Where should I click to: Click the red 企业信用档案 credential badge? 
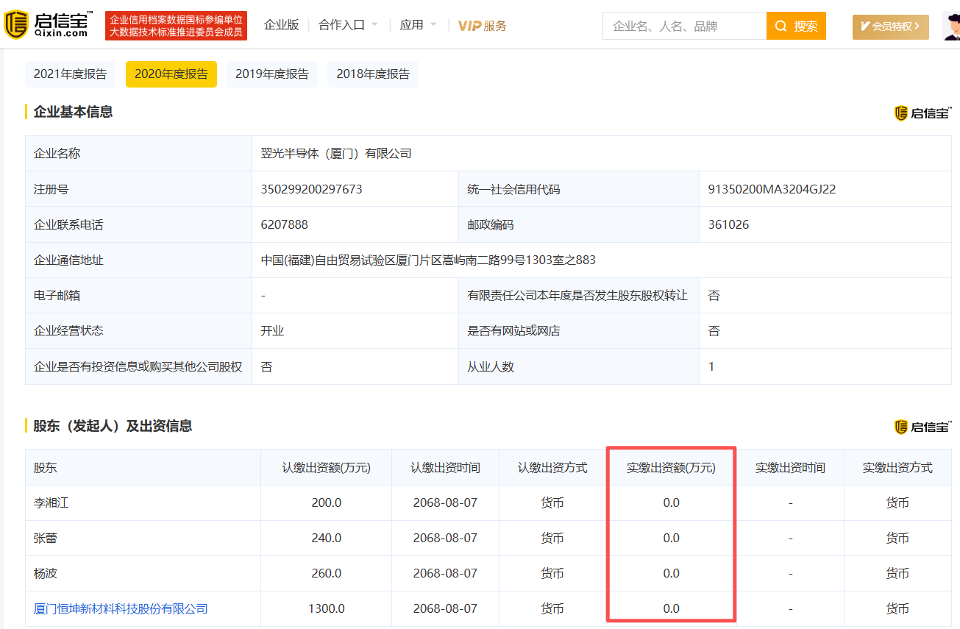(x=176, y=24)
